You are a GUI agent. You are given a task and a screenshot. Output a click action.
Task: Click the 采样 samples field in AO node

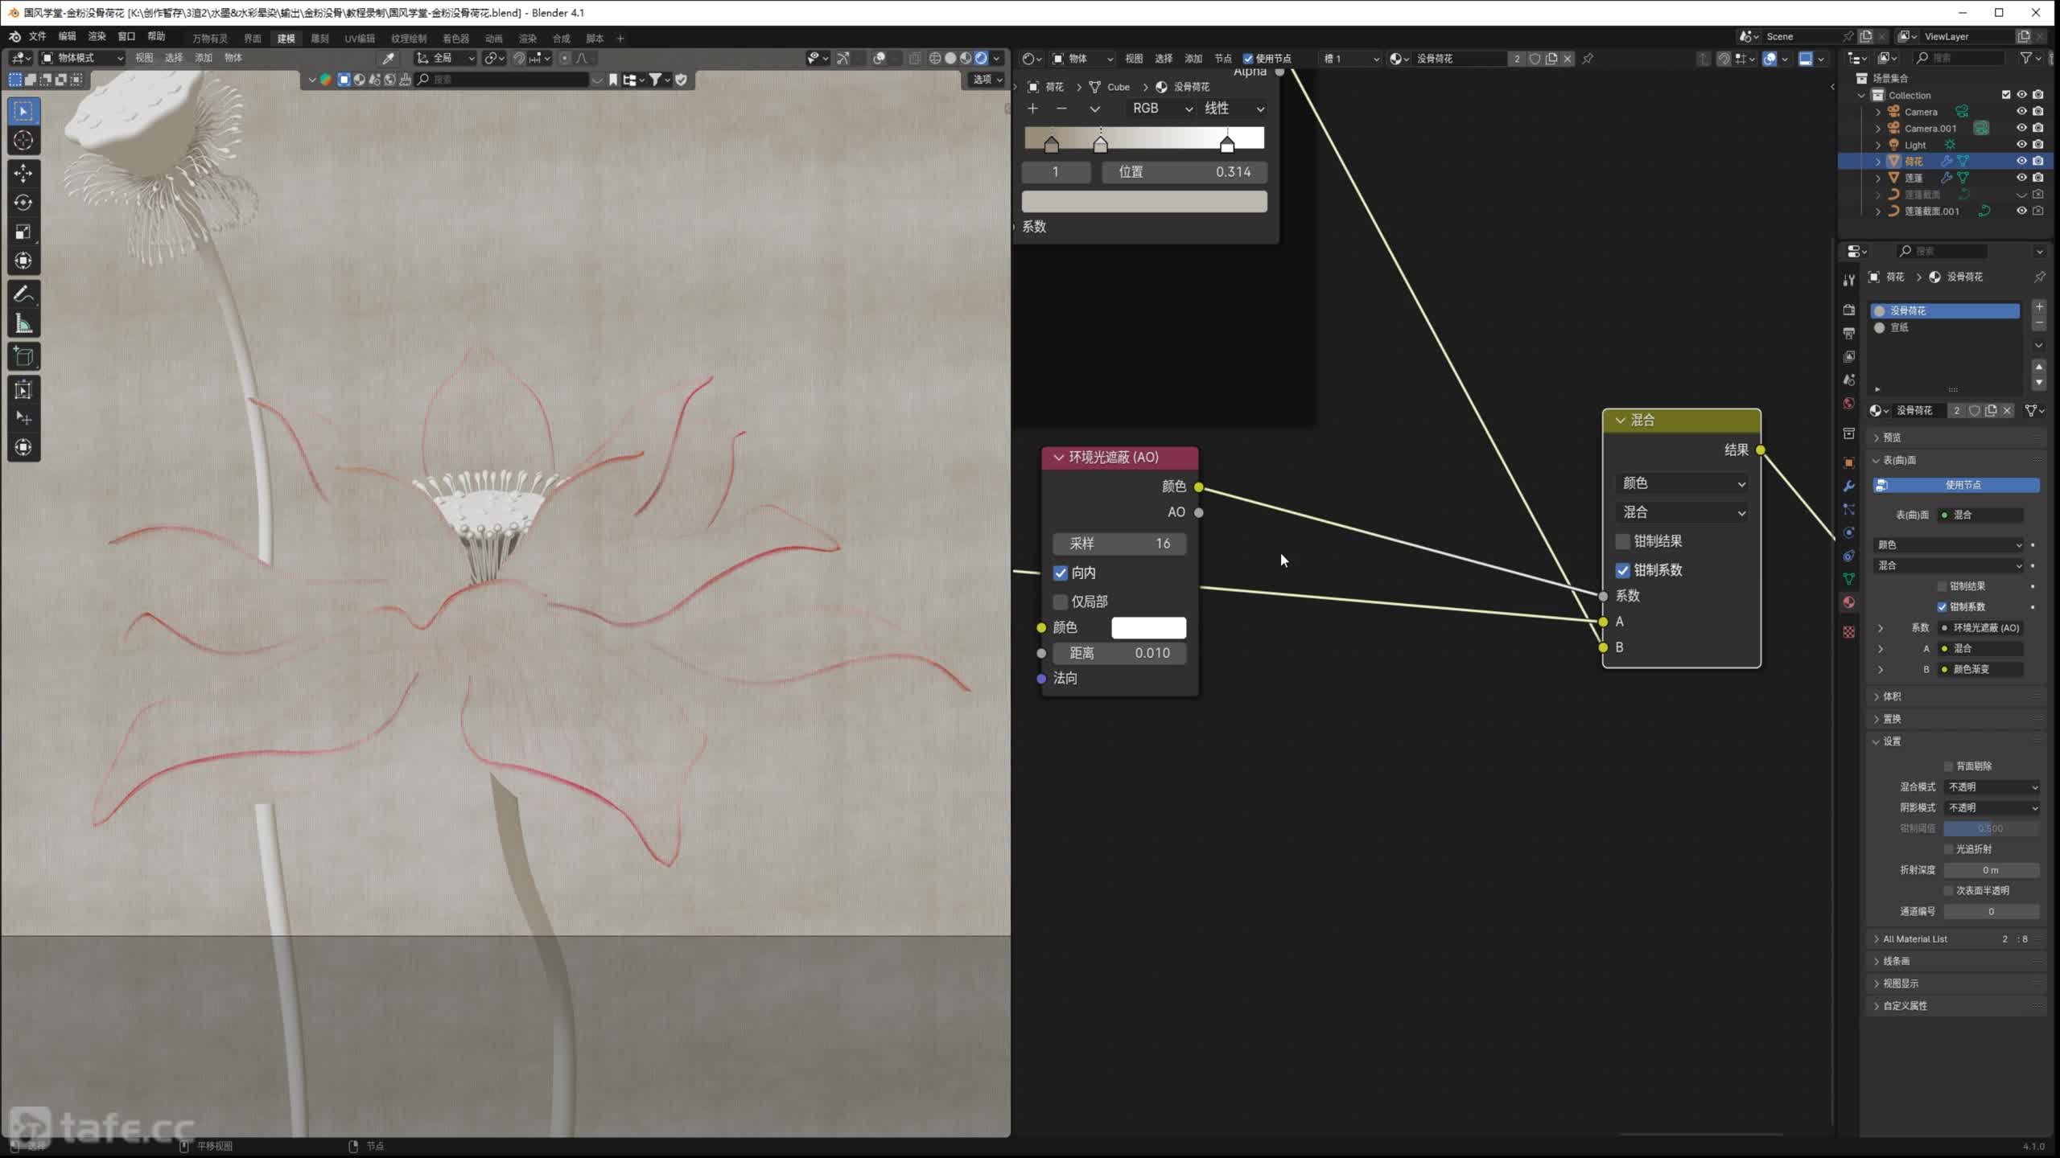coord(1119,544)
